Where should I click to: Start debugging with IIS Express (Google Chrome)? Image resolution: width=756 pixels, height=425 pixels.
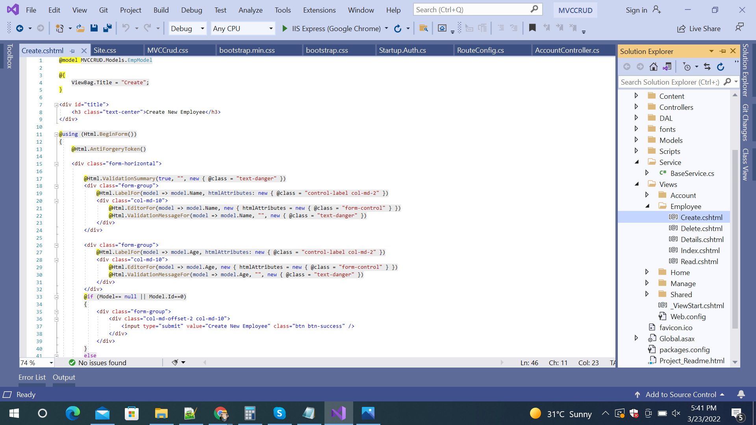285,28
